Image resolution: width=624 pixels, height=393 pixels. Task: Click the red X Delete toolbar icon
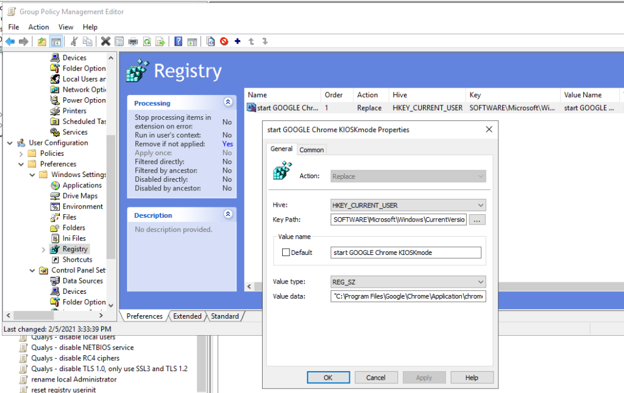(105, 41)
